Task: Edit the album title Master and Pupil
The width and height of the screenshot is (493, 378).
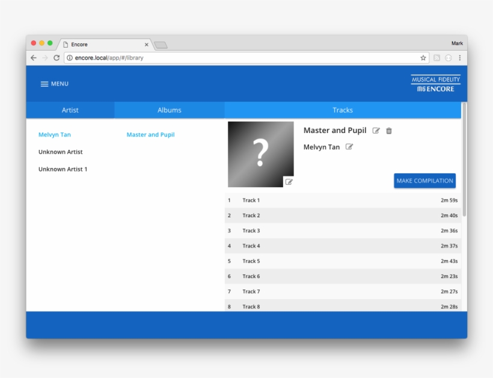Action: point(376,131)
